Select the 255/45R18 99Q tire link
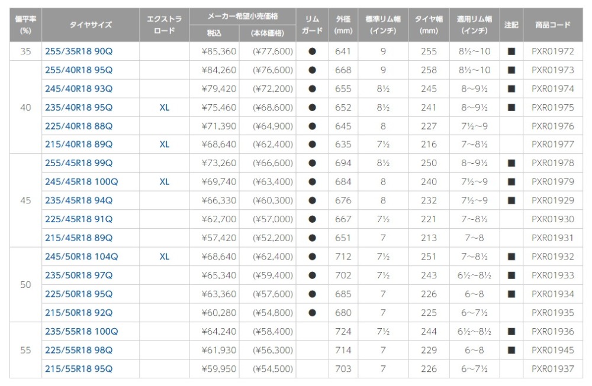Image resolution: width=592 pixels, height=386 pixels. point(79,163)
